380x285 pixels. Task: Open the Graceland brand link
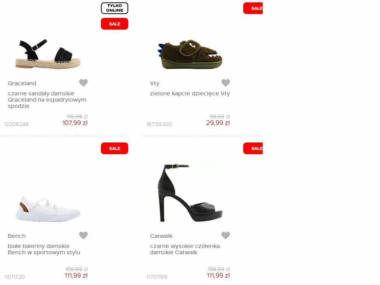22,83
